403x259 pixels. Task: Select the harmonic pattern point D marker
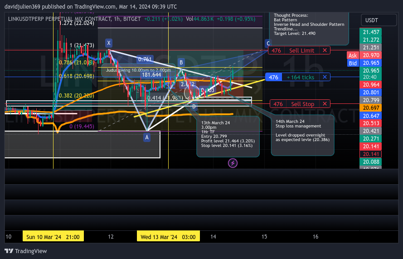coord(194,107)
